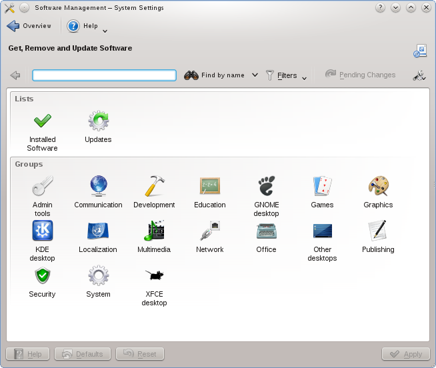Open the Installed Software list

point(42,131)
